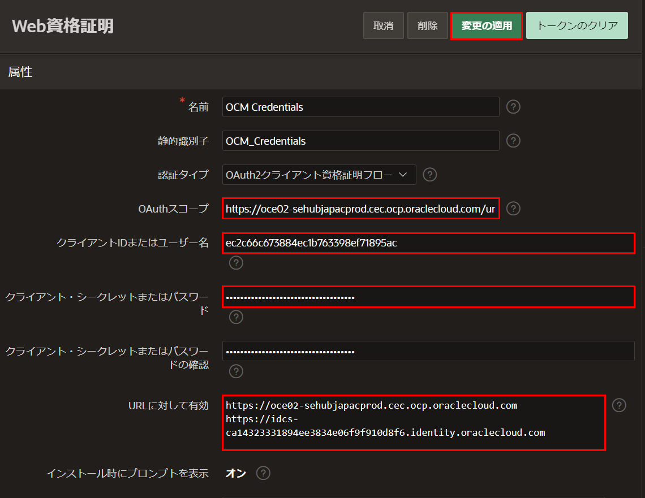Click help icon next to OAuthスコープ
The image size is (645, 498).
[513, 209]
